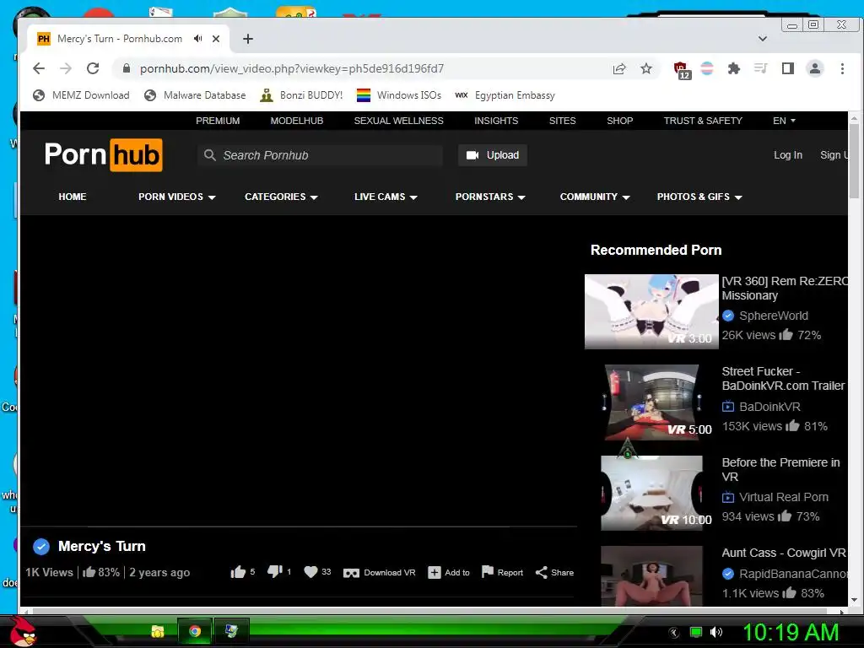The height and width of the screenshot is (648, 864).
Task: Open the SHOP top bar link
Action: 619,121
